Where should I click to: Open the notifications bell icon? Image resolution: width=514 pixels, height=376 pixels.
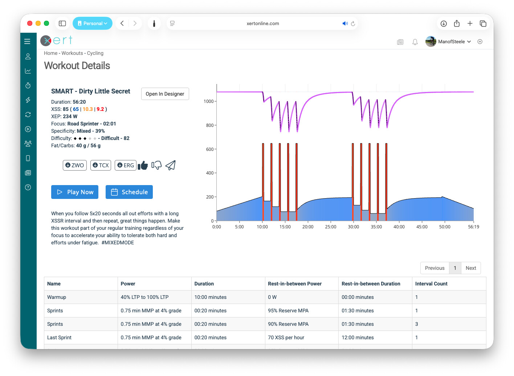415,42
